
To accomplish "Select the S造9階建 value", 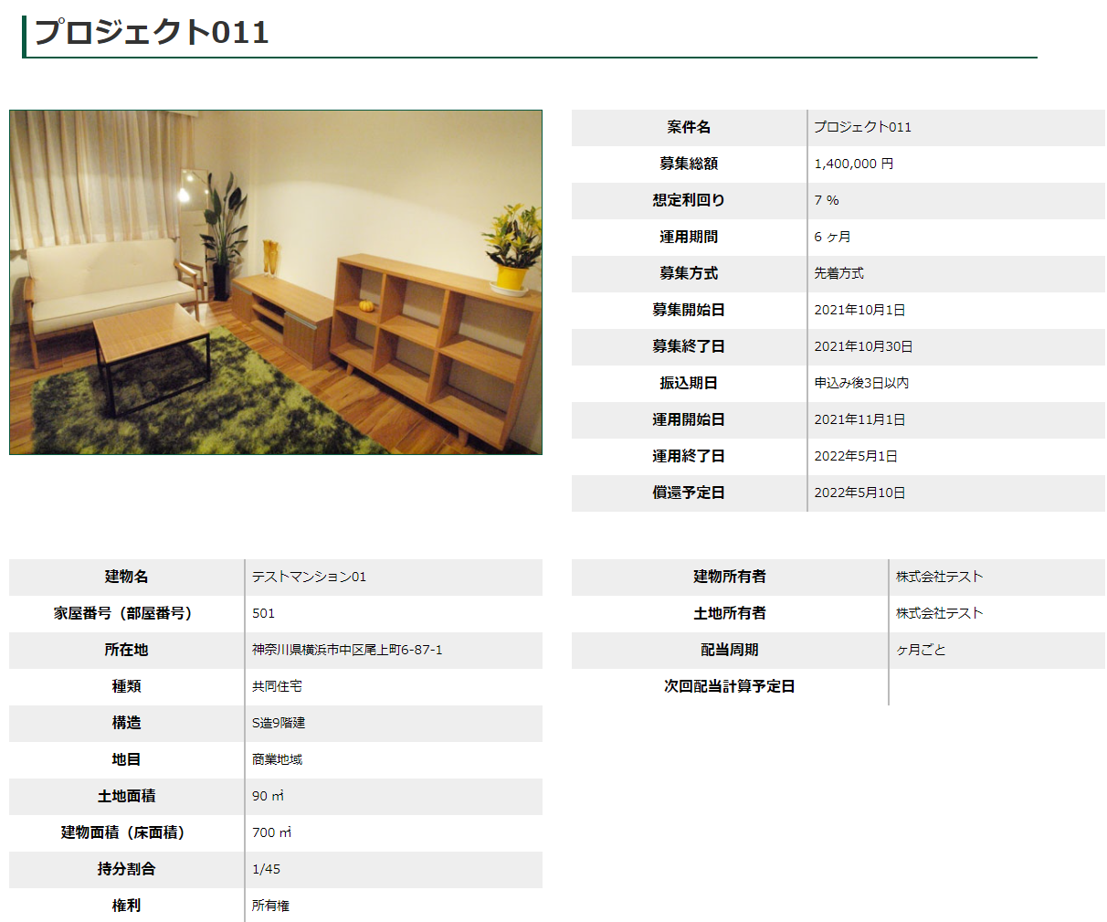I will click(x=279, y=723).
